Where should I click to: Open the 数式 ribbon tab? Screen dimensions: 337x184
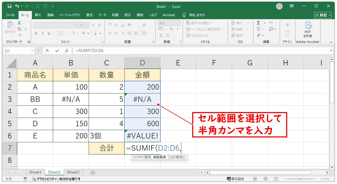click(89, 15)
